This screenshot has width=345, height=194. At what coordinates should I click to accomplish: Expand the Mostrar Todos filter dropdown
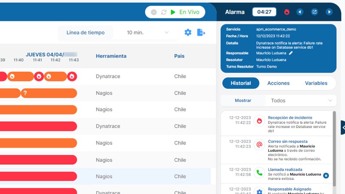[x=301, y=100]
